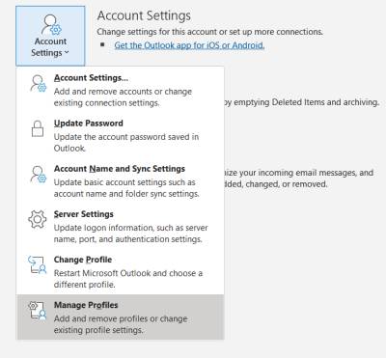Expand the chevron next to Settings label
Viewport: 386px width, 358px height.
tap(67, 52)
